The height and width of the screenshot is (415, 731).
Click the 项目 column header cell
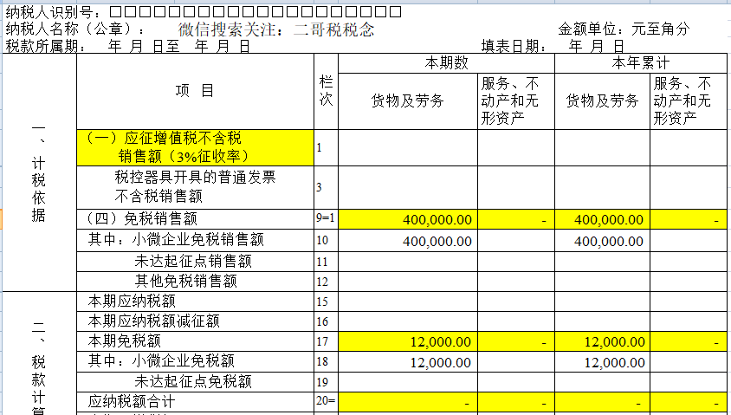tap(194, 91)
